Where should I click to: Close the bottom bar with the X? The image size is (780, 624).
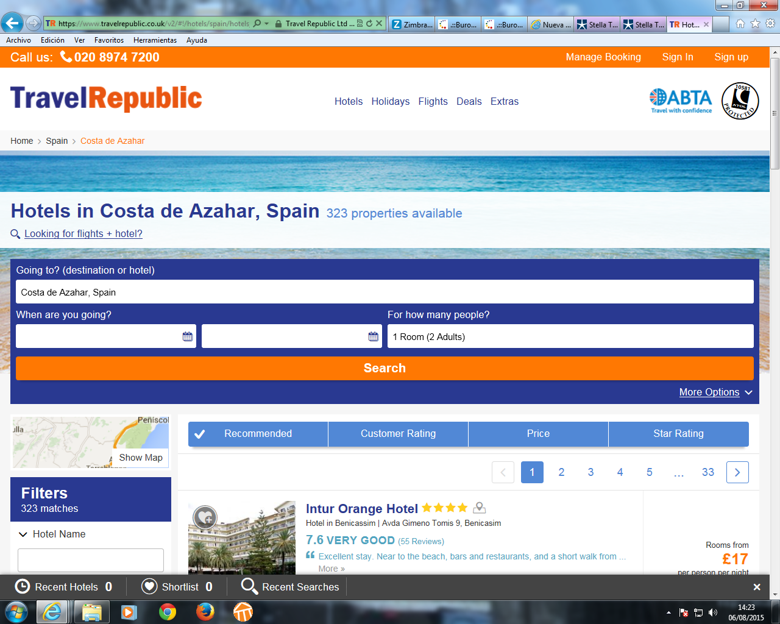(x=757, y=587)
